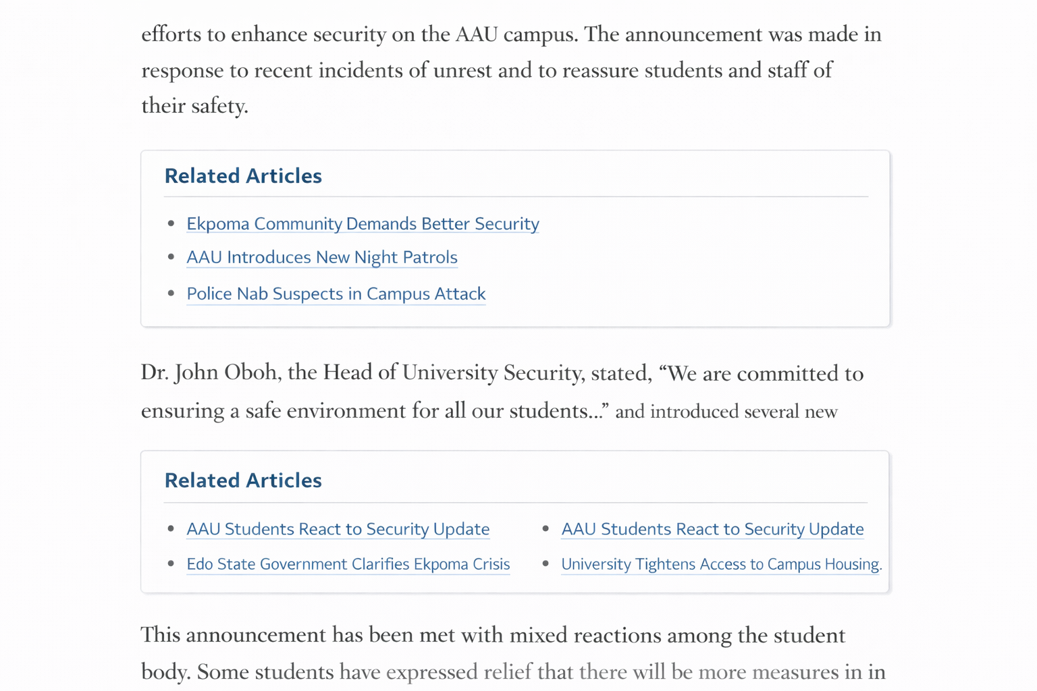Click bullet before "Edo State Government Clarifies Ekpoma Crisis"
The height and width of the screenshot is (691, 1037).
coord(171,564)
